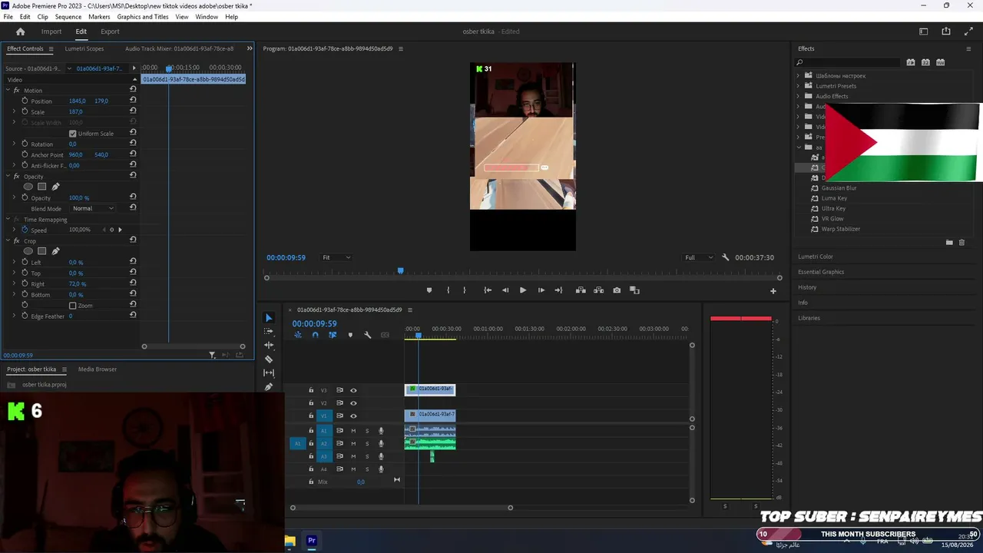The height and width of the screenshot is (553, 983).
Task: Create new custom bin in Effects panel
Action: (x=949, y=243)
